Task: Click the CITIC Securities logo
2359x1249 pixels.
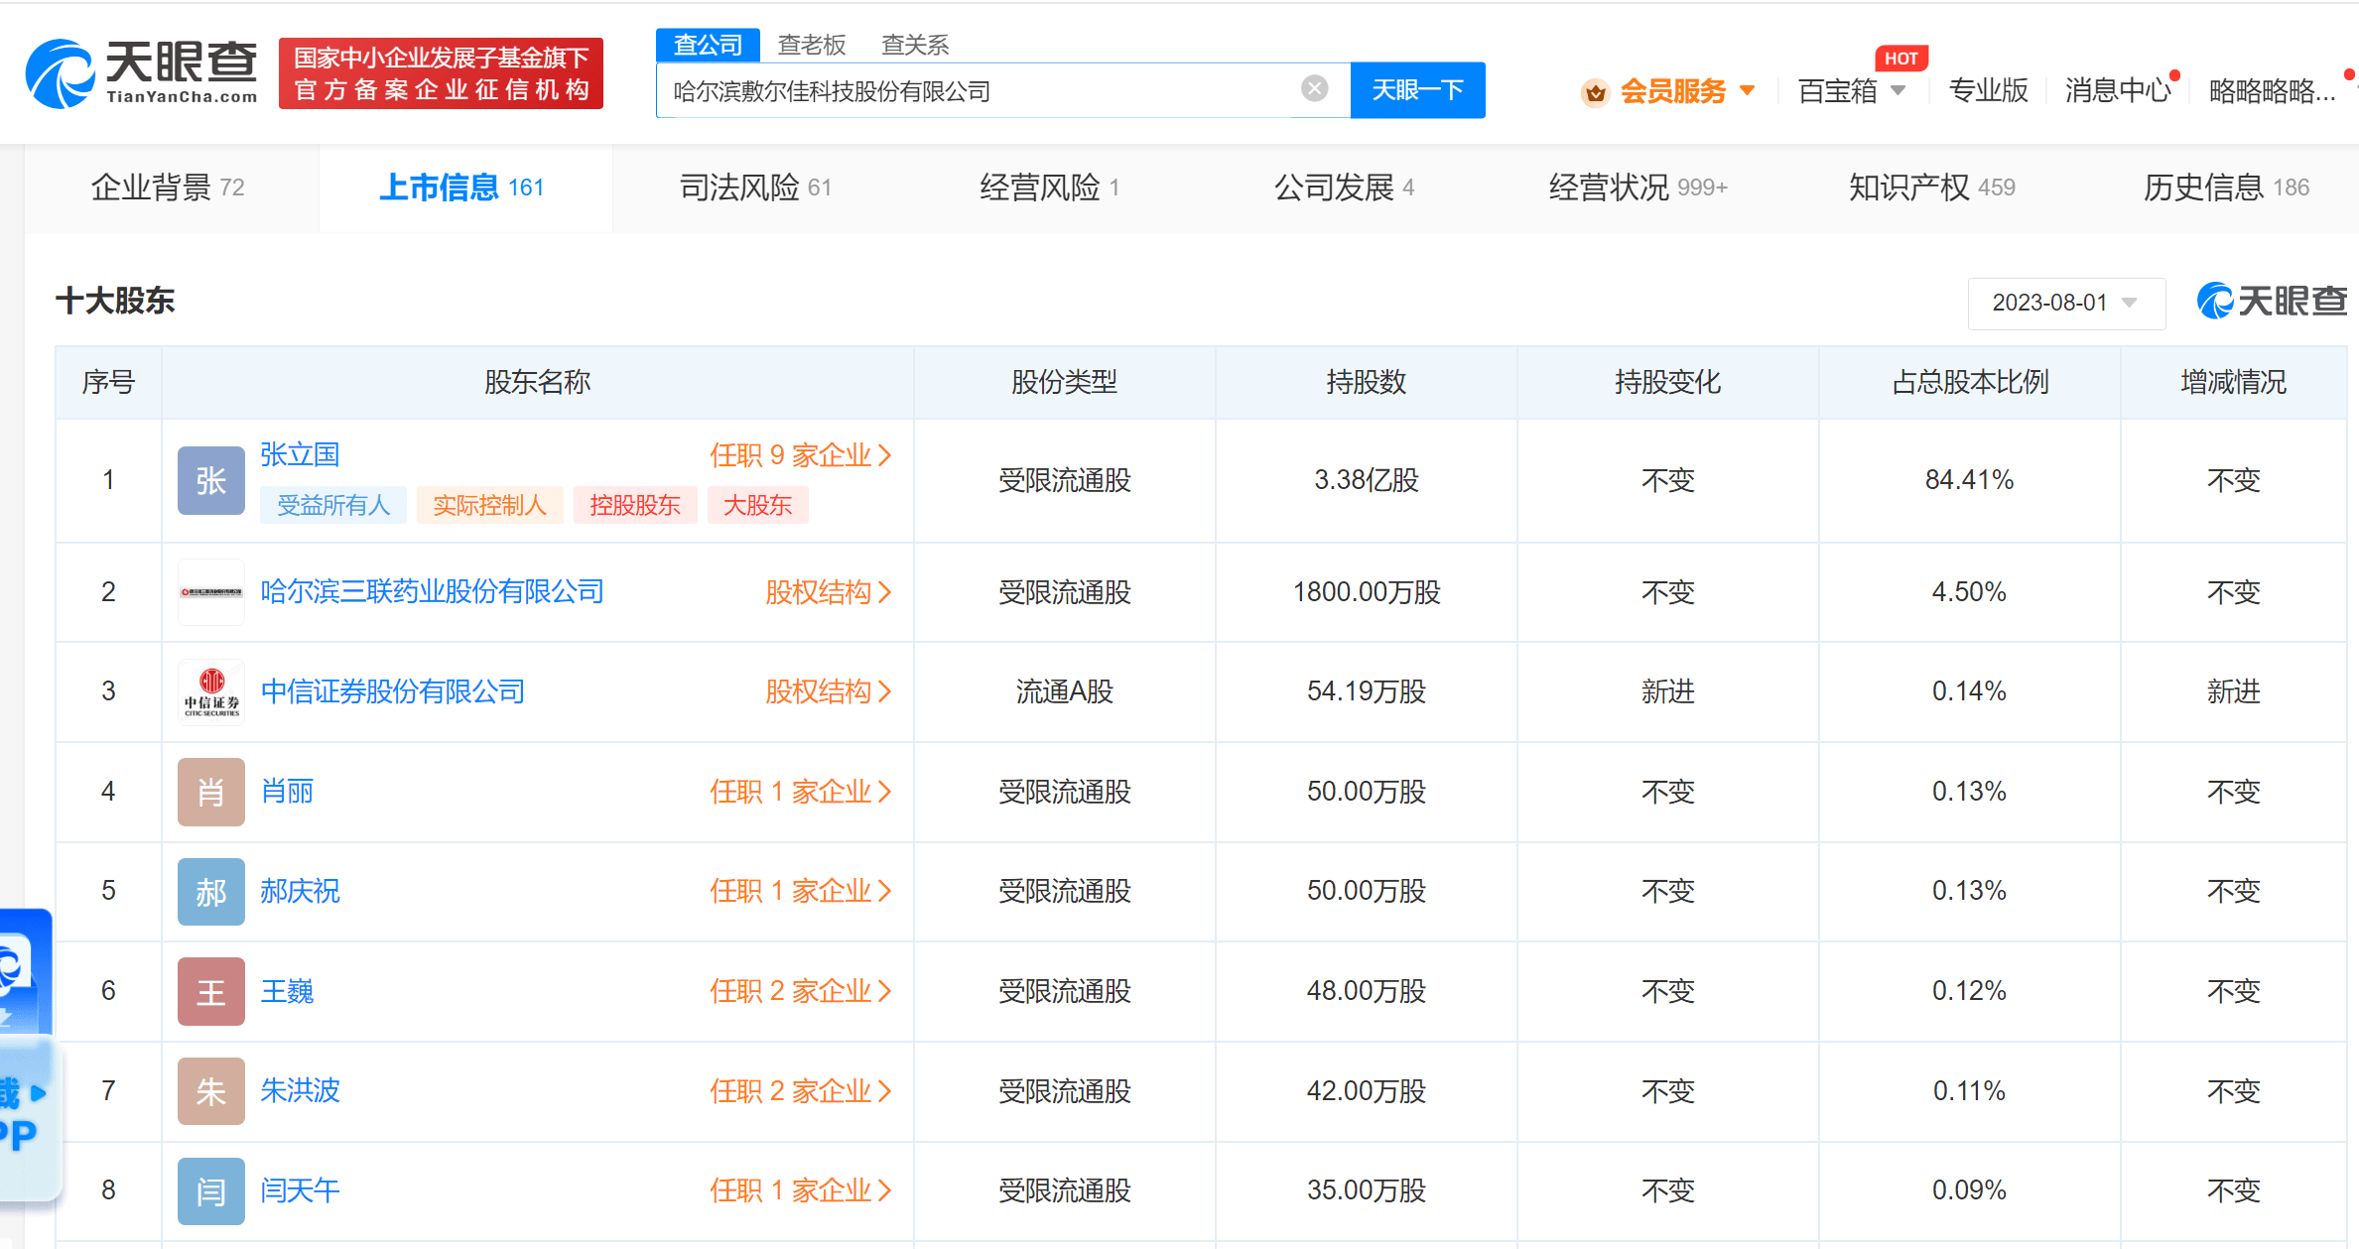Action: click(210, 691)
